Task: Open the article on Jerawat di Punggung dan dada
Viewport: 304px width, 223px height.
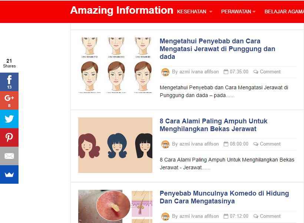Action: tap(217, 49)
